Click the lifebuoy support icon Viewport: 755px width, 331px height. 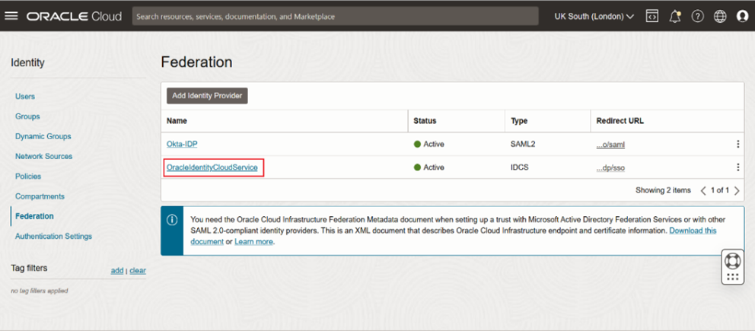click(732, 261)
